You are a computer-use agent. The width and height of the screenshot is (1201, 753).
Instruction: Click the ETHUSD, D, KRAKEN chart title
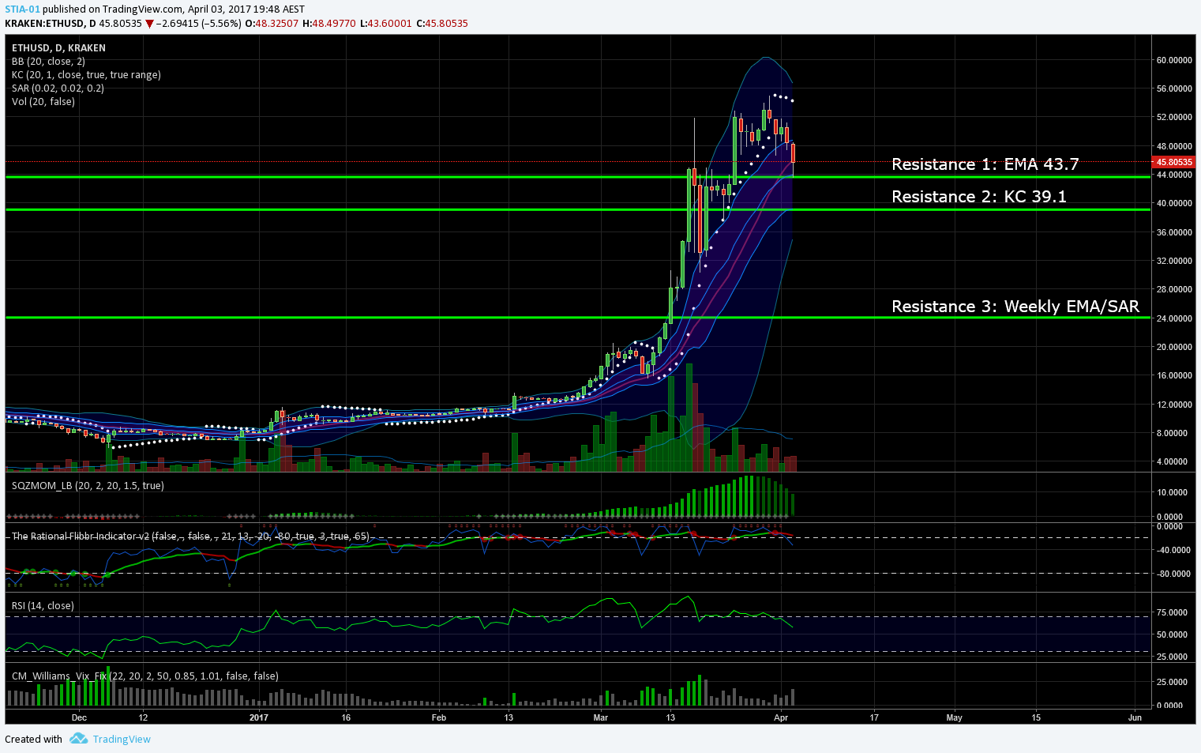point(58,48)
